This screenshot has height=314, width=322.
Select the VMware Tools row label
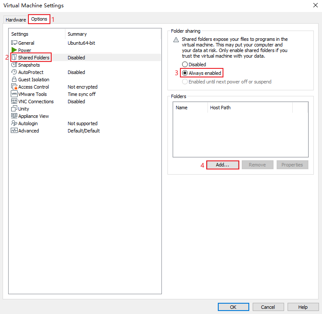pyautogui.click(x=32, y=94)
